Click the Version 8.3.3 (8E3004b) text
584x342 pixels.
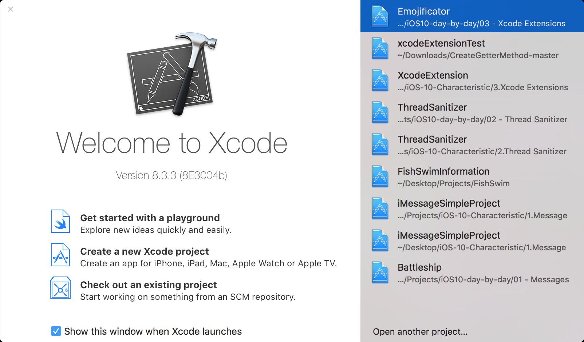point(171,176)
